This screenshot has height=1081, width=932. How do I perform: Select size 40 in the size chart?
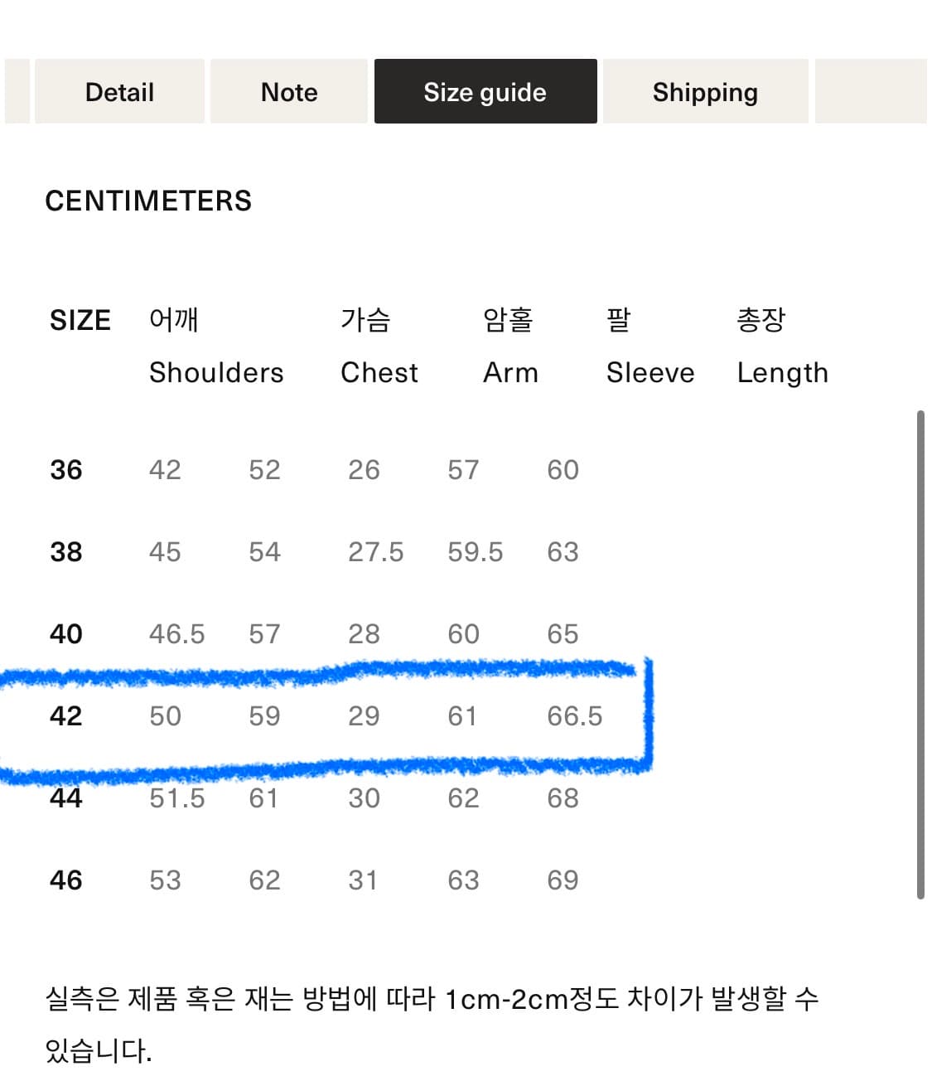65,633
